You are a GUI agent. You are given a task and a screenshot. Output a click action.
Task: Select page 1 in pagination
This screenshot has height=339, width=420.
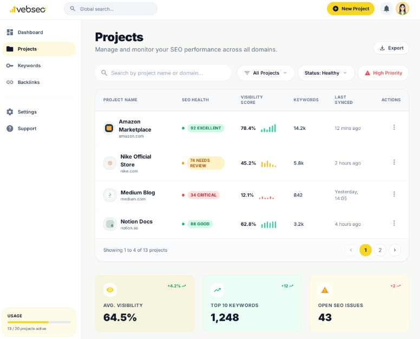click(x=365, y=250)
